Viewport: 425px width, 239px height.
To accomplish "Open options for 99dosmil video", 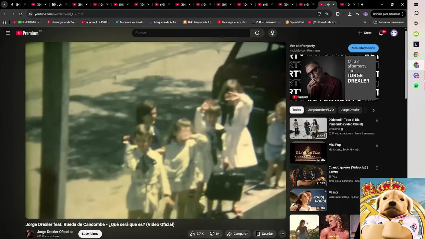I will (x=377, y=120).
